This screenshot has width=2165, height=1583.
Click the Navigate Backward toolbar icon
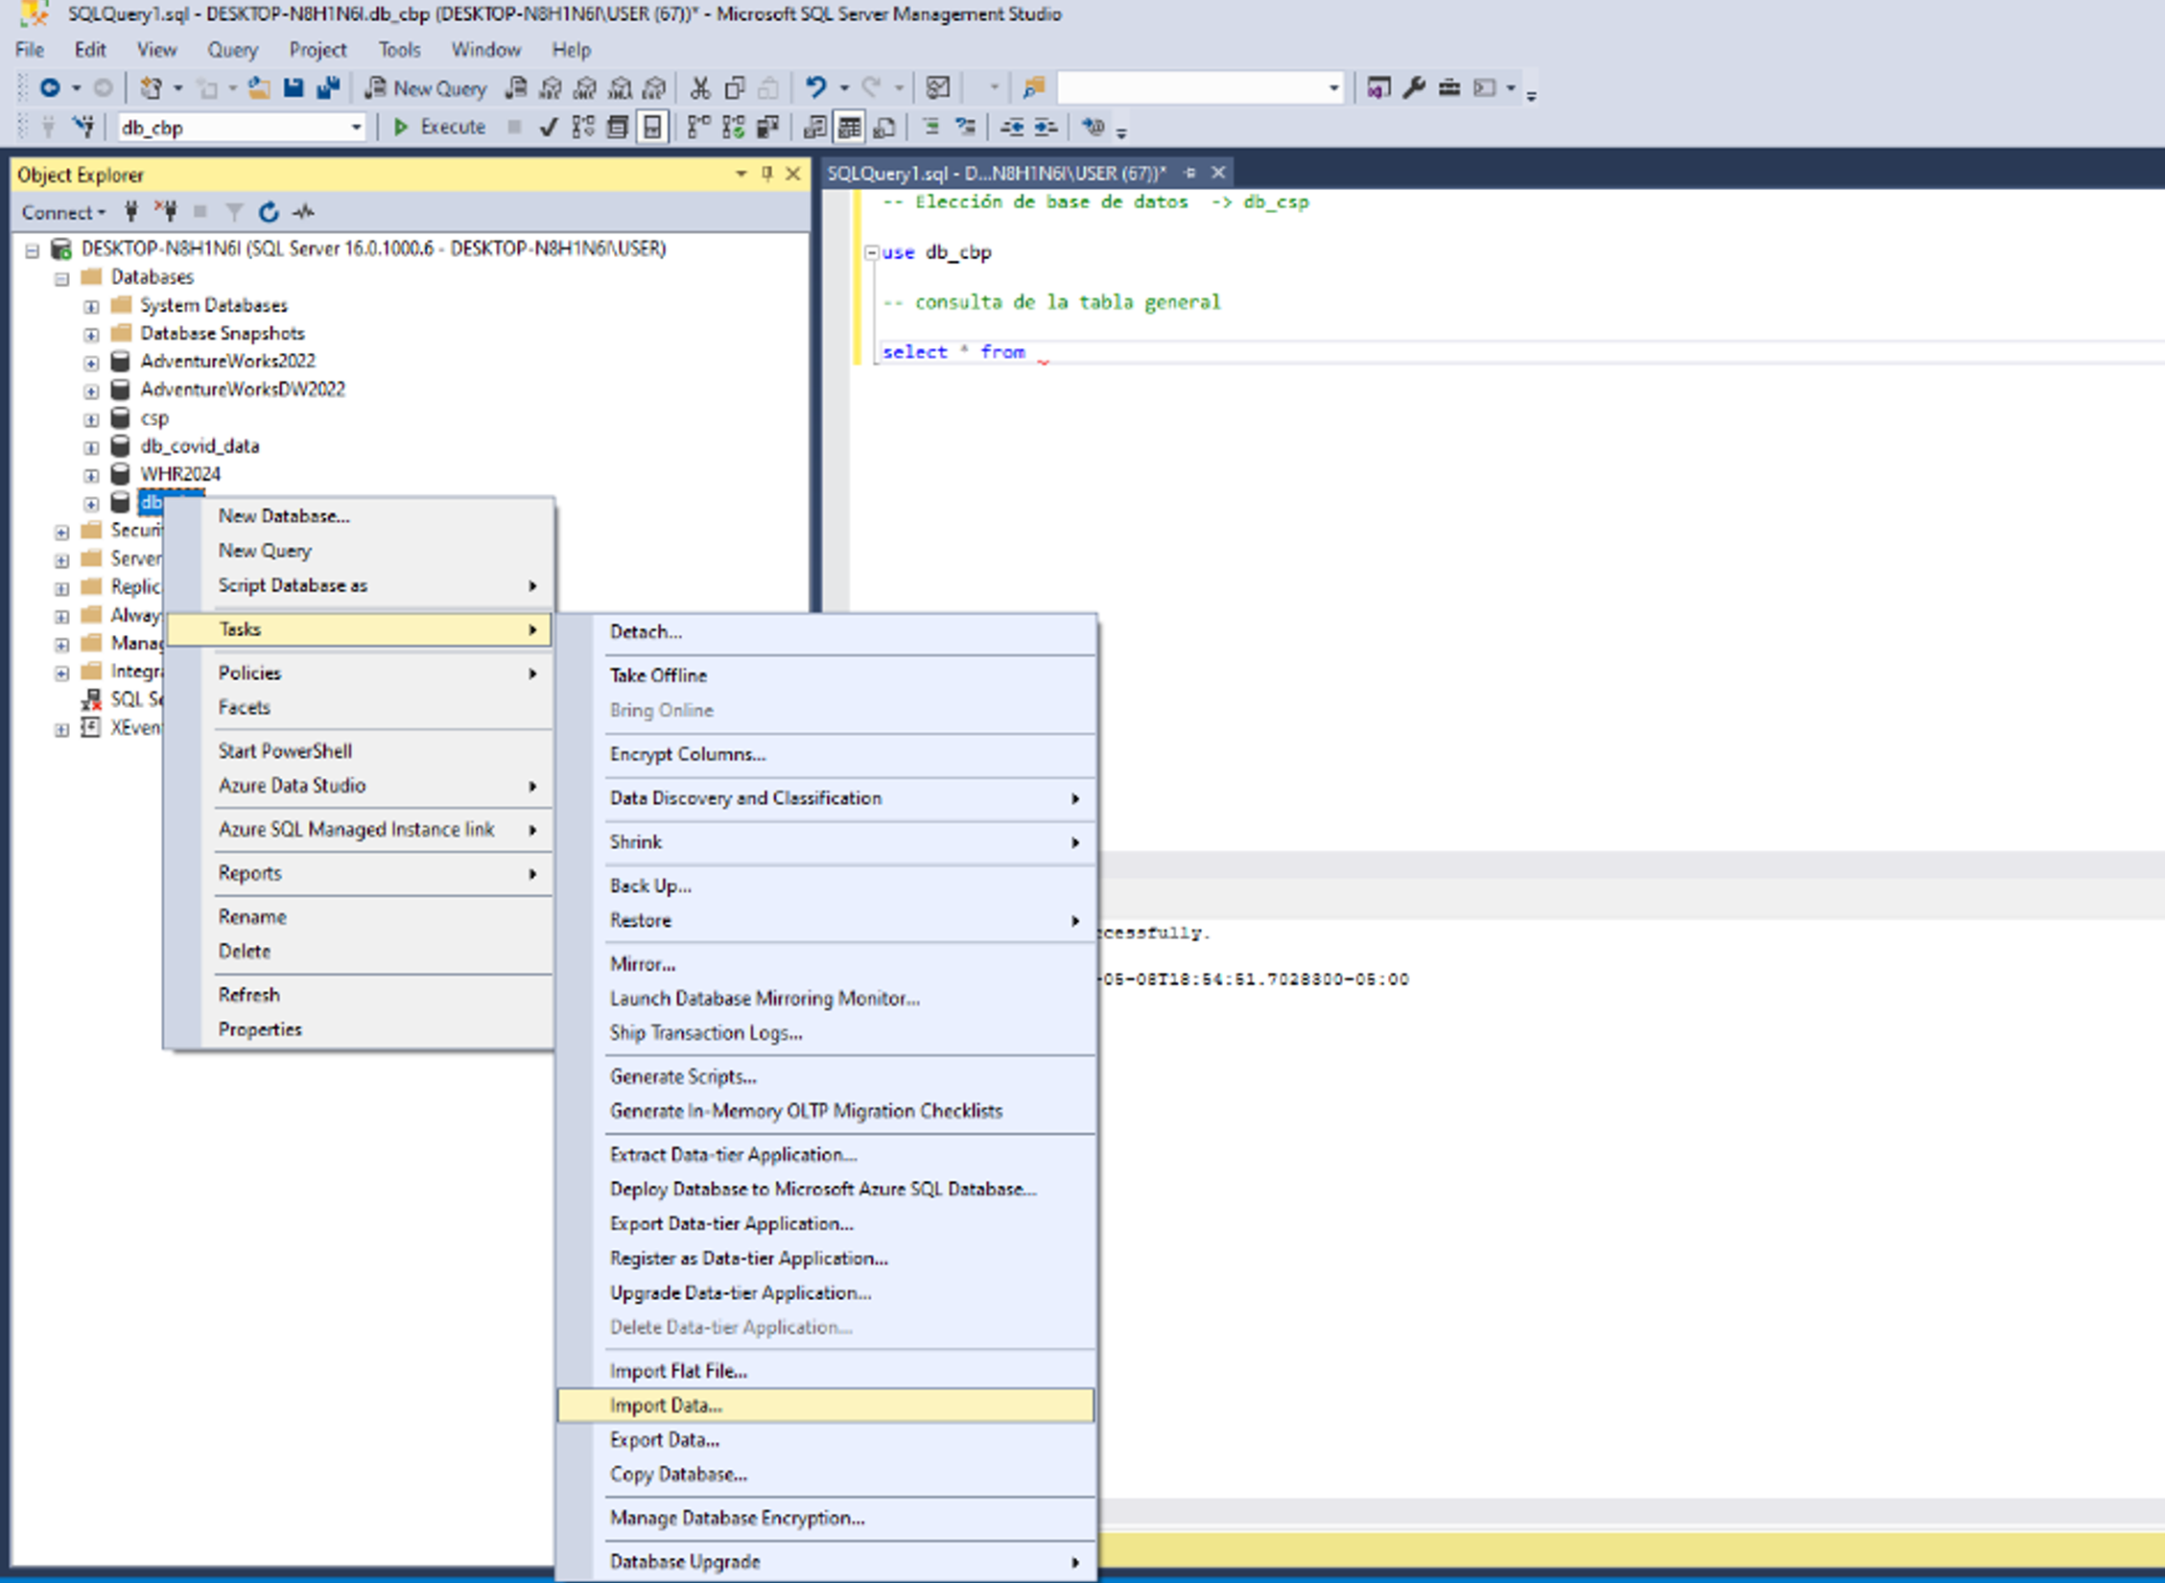pyautogui.click(x=51, y=88)
